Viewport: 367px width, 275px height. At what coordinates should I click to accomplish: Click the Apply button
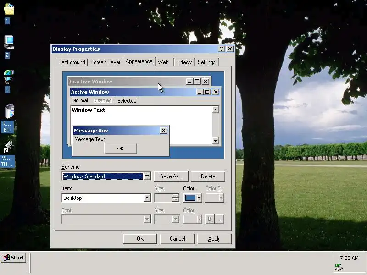tap(214, 239)
